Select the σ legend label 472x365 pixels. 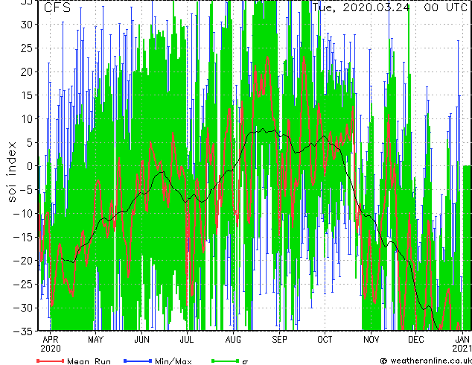point(245,361)
